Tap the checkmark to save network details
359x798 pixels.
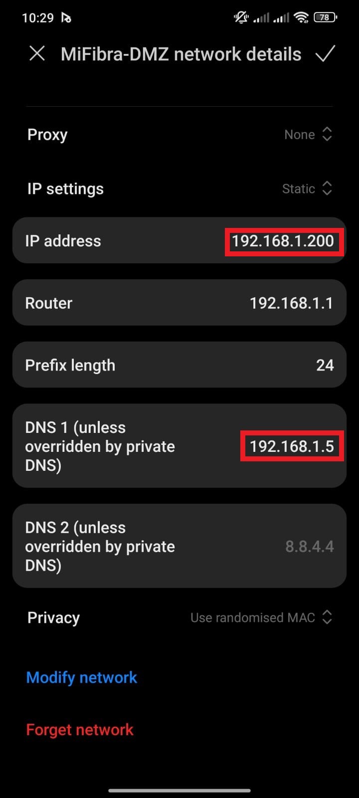pos(326,54)
